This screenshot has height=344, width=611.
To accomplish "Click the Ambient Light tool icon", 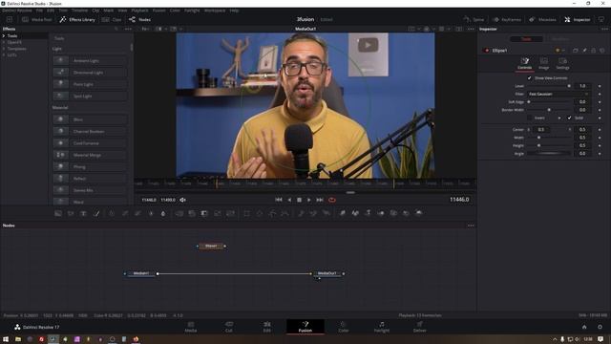I will click(60, 60).
